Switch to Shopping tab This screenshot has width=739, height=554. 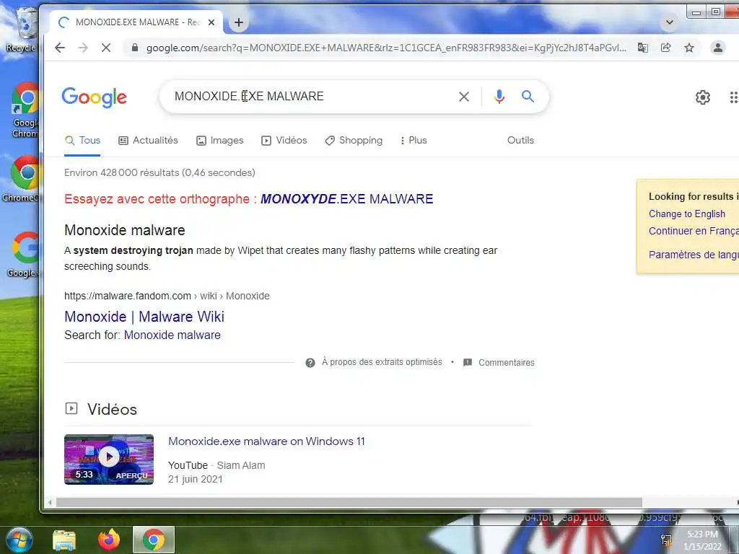click(354, 141)
